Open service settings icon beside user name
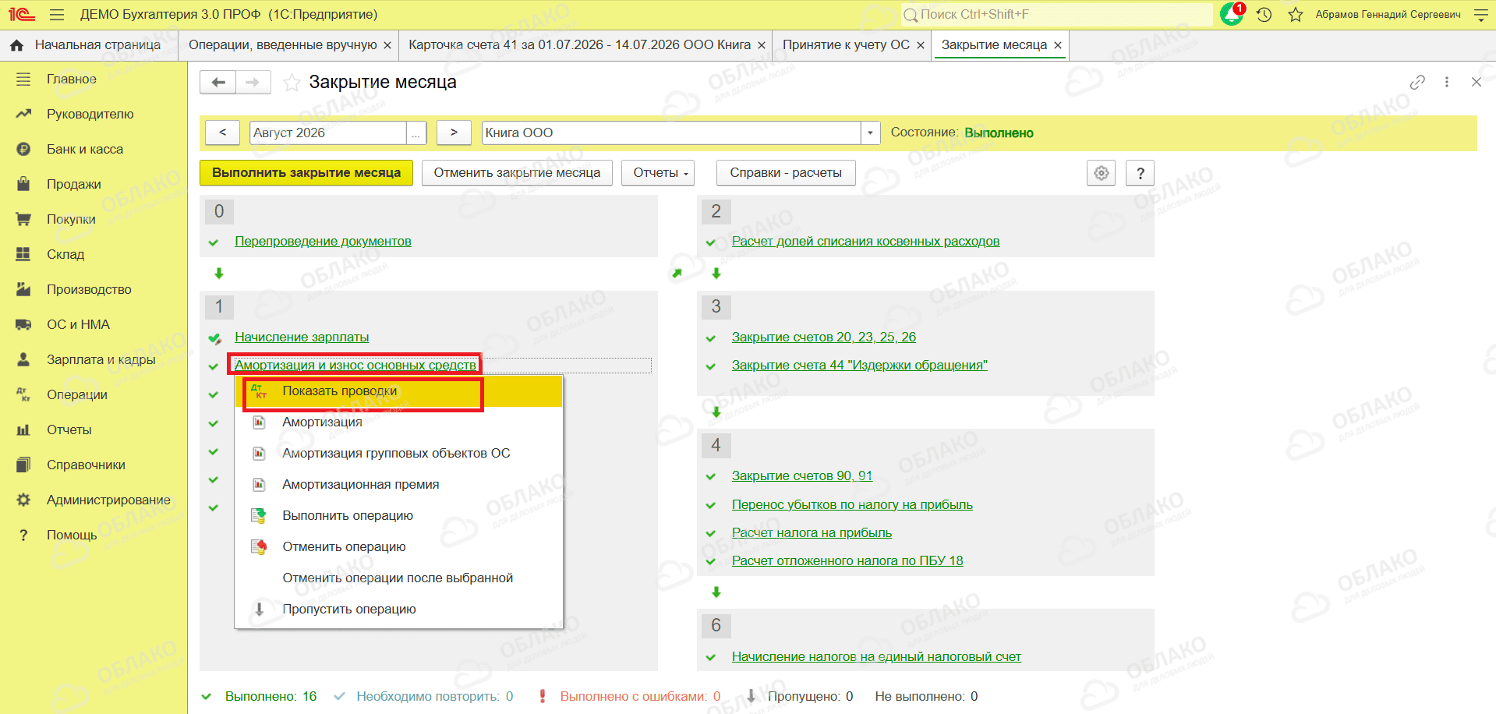Screen dimensions: 1496x714 [x=1481, y=15]
